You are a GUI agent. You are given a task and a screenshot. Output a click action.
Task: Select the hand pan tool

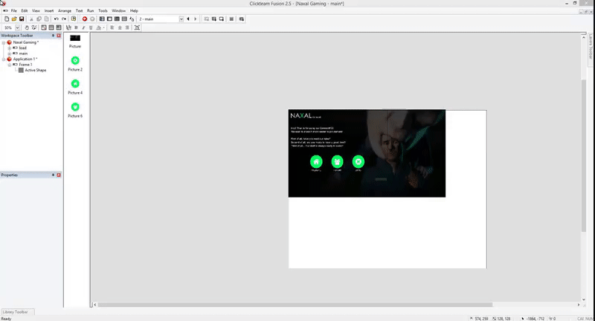coord(27,27)
